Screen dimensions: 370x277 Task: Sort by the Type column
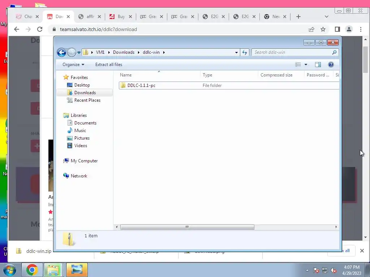coord(229,75)
